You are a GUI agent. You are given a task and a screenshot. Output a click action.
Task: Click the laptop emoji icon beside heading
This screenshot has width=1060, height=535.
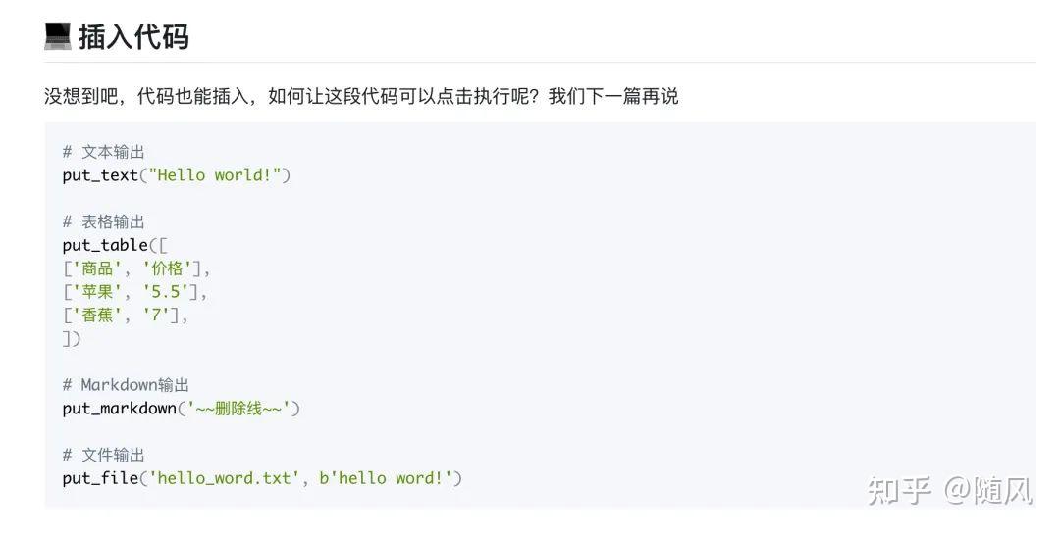[x=58, y=36]
